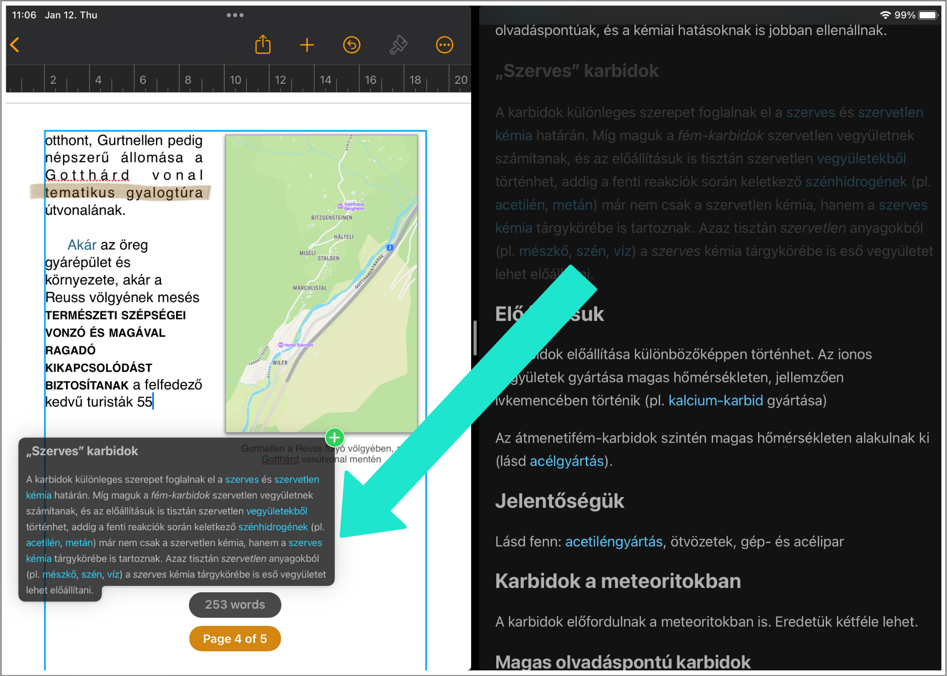
Task: Select the Gurtnellen map image
Action: coord(322,284)
